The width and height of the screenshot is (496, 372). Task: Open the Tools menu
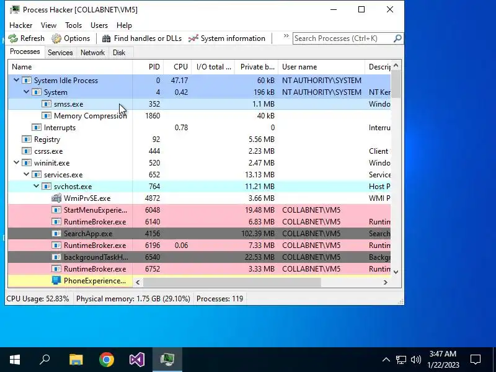click(x=73, y=25)
